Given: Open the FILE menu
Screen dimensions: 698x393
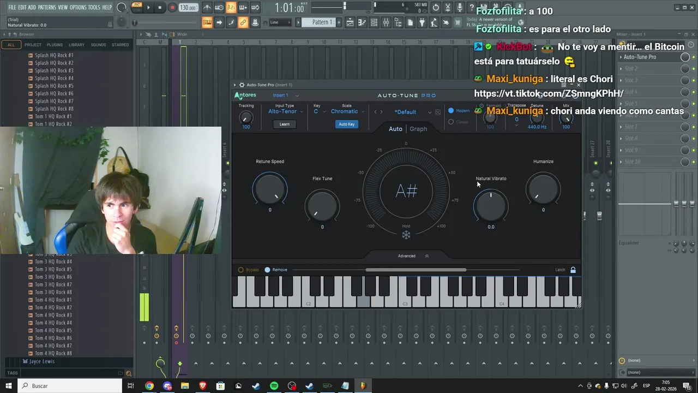Looking at the screenshot, I should (x=12, y=7).
